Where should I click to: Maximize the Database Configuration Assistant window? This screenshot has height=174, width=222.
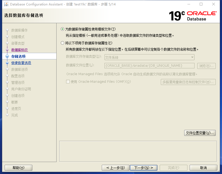click(x=201, y=4)
